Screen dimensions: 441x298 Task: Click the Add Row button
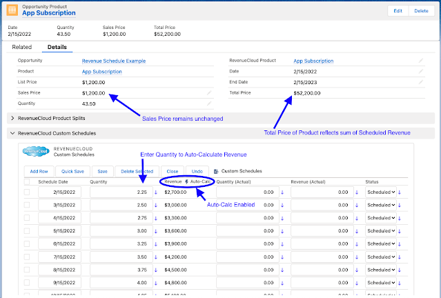(x=39, y=171)
